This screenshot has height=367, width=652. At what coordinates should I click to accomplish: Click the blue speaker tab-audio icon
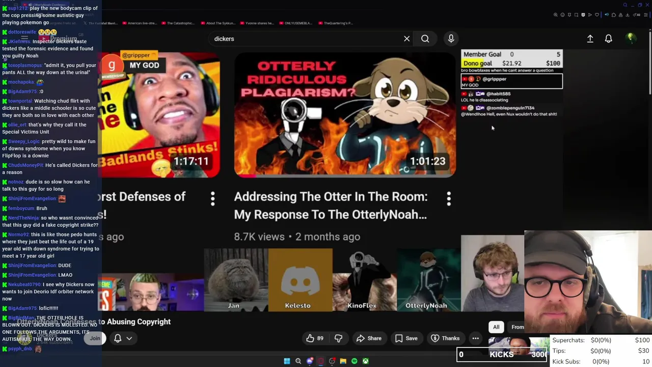coord(607,15)
